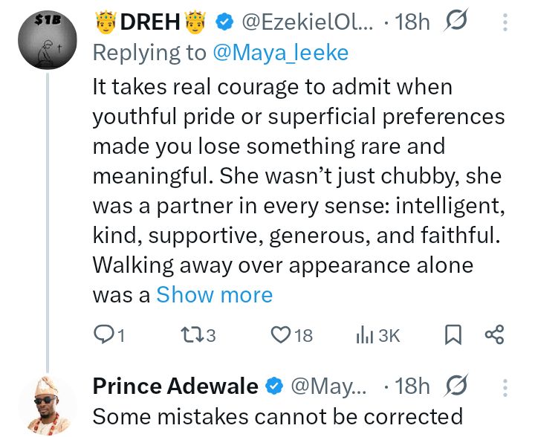The height and width of the screenshot is (437, 535).
Task: Open the three-dot menu on Prince Adewale's tweet
Action: pyautogui.click(x=505, y=386)
